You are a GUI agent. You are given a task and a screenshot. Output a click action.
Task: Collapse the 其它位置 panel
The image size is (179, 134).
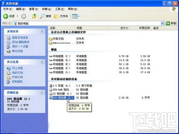tap(42, 62)
